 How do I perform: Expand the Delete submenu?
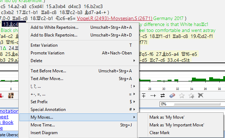click(x=81, y=61)
